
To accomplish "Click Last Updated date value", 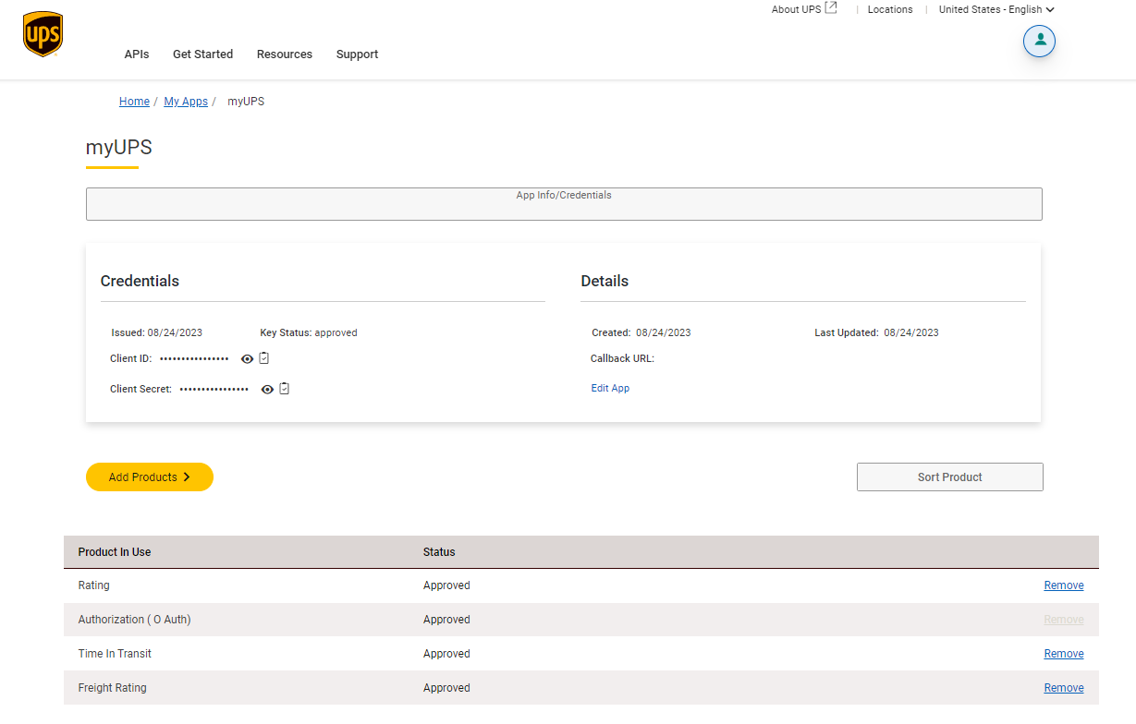I will pos(910,332).
